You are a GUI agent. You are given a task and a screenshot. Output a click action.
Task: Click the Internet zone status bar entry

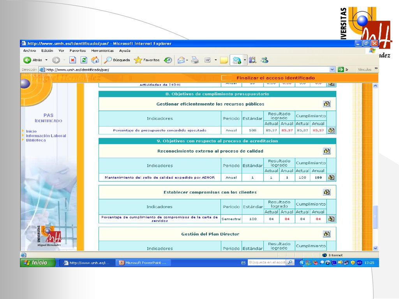pyautogui.click(x=333, y=255)
